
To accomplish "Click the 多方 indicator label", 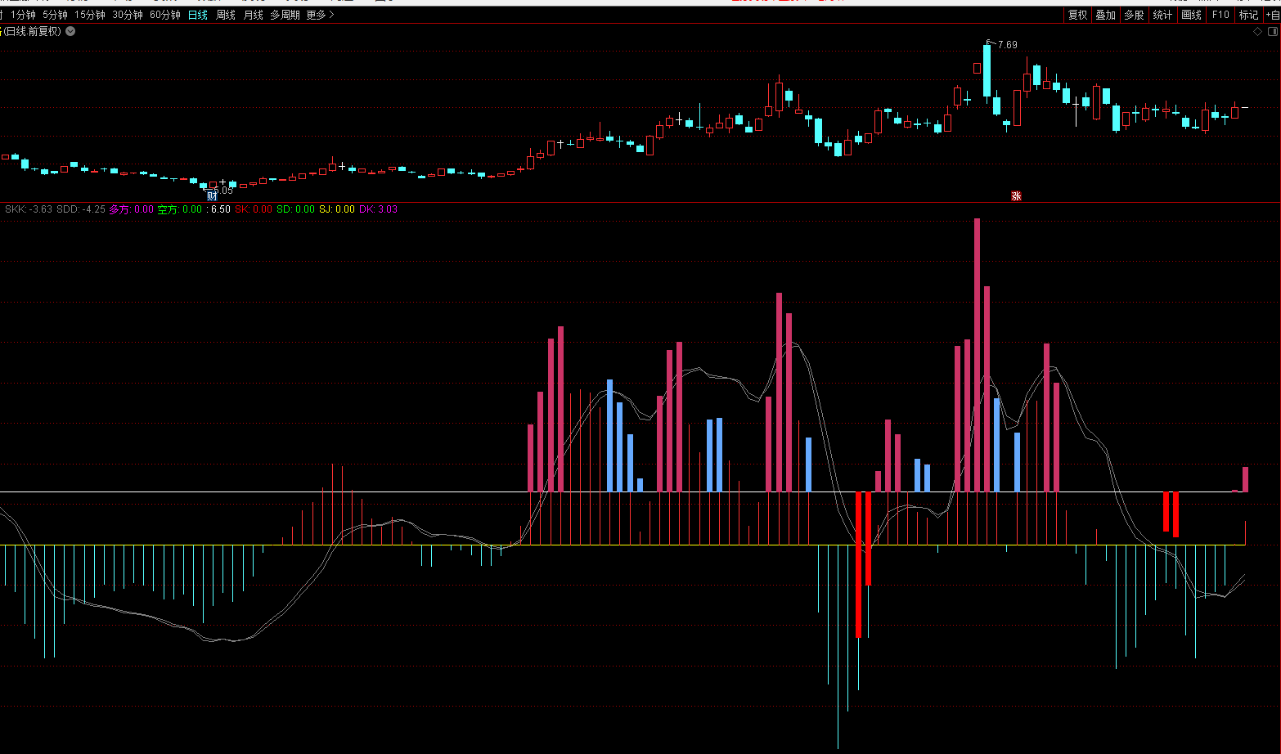I will pyautogui.click(x=119, y=209).
